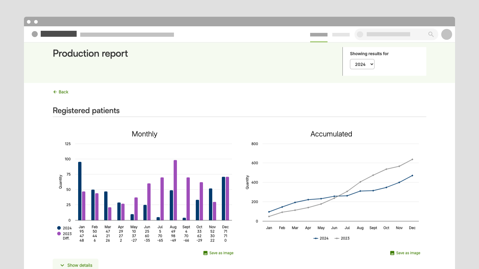Screen dimensions: 479x269
Task: Save the Accumulated chart as image
Action: pos(405,253)
